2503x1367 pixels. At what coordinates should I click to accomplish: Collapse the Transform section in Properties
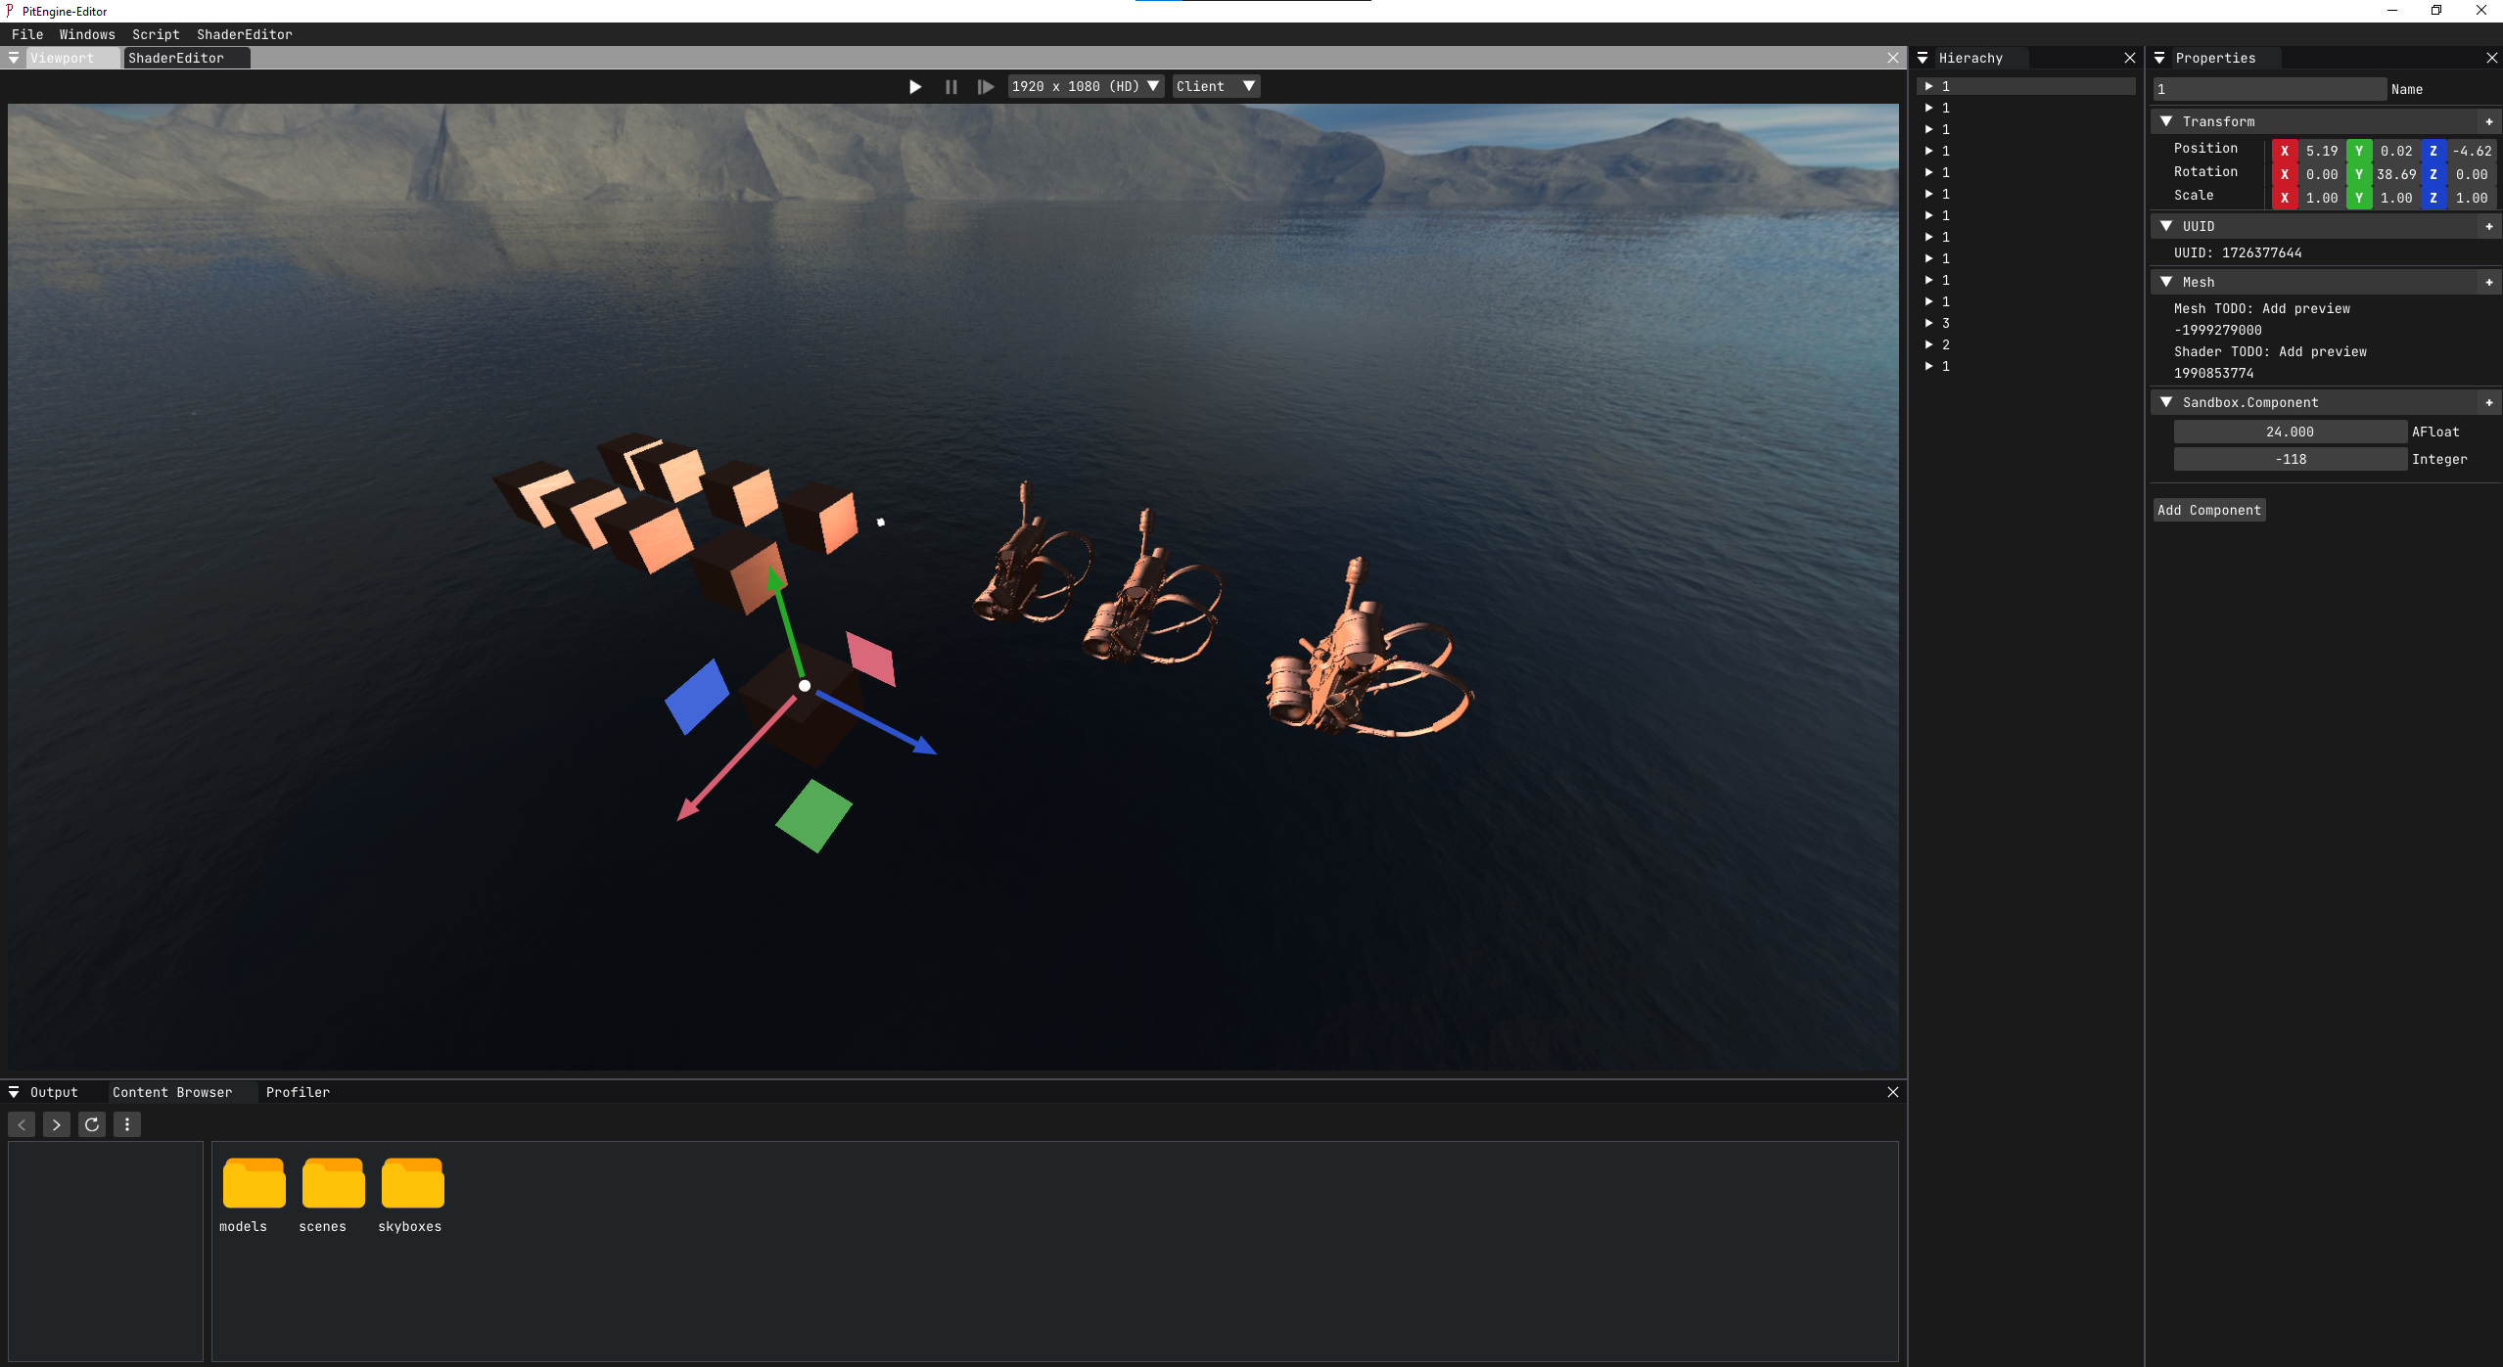(x=2168, y=120)
